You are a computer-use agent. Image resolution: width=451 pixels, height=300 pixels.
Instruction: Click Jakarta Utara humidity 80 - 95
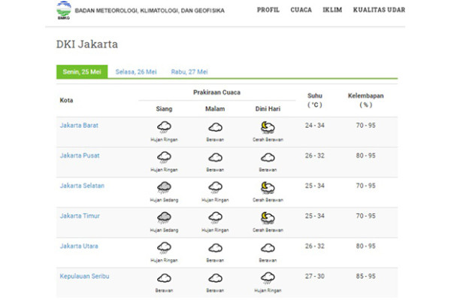[x=365, y=246]
